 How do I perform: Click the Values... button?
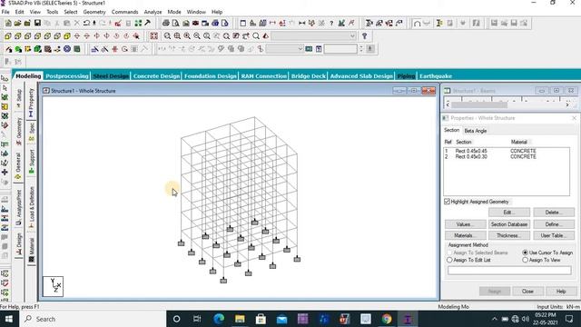(x=466, y=224)
